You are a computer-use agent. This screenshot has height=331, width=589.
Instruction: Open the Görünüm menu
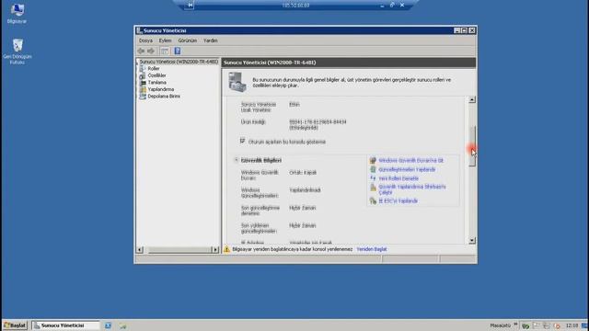click(x=188, y=40)
